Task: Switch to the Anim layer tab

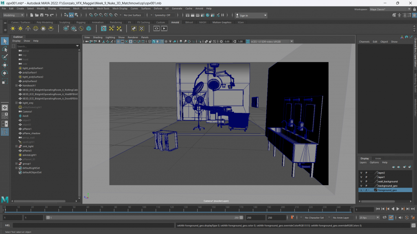Action: (378, 158)
